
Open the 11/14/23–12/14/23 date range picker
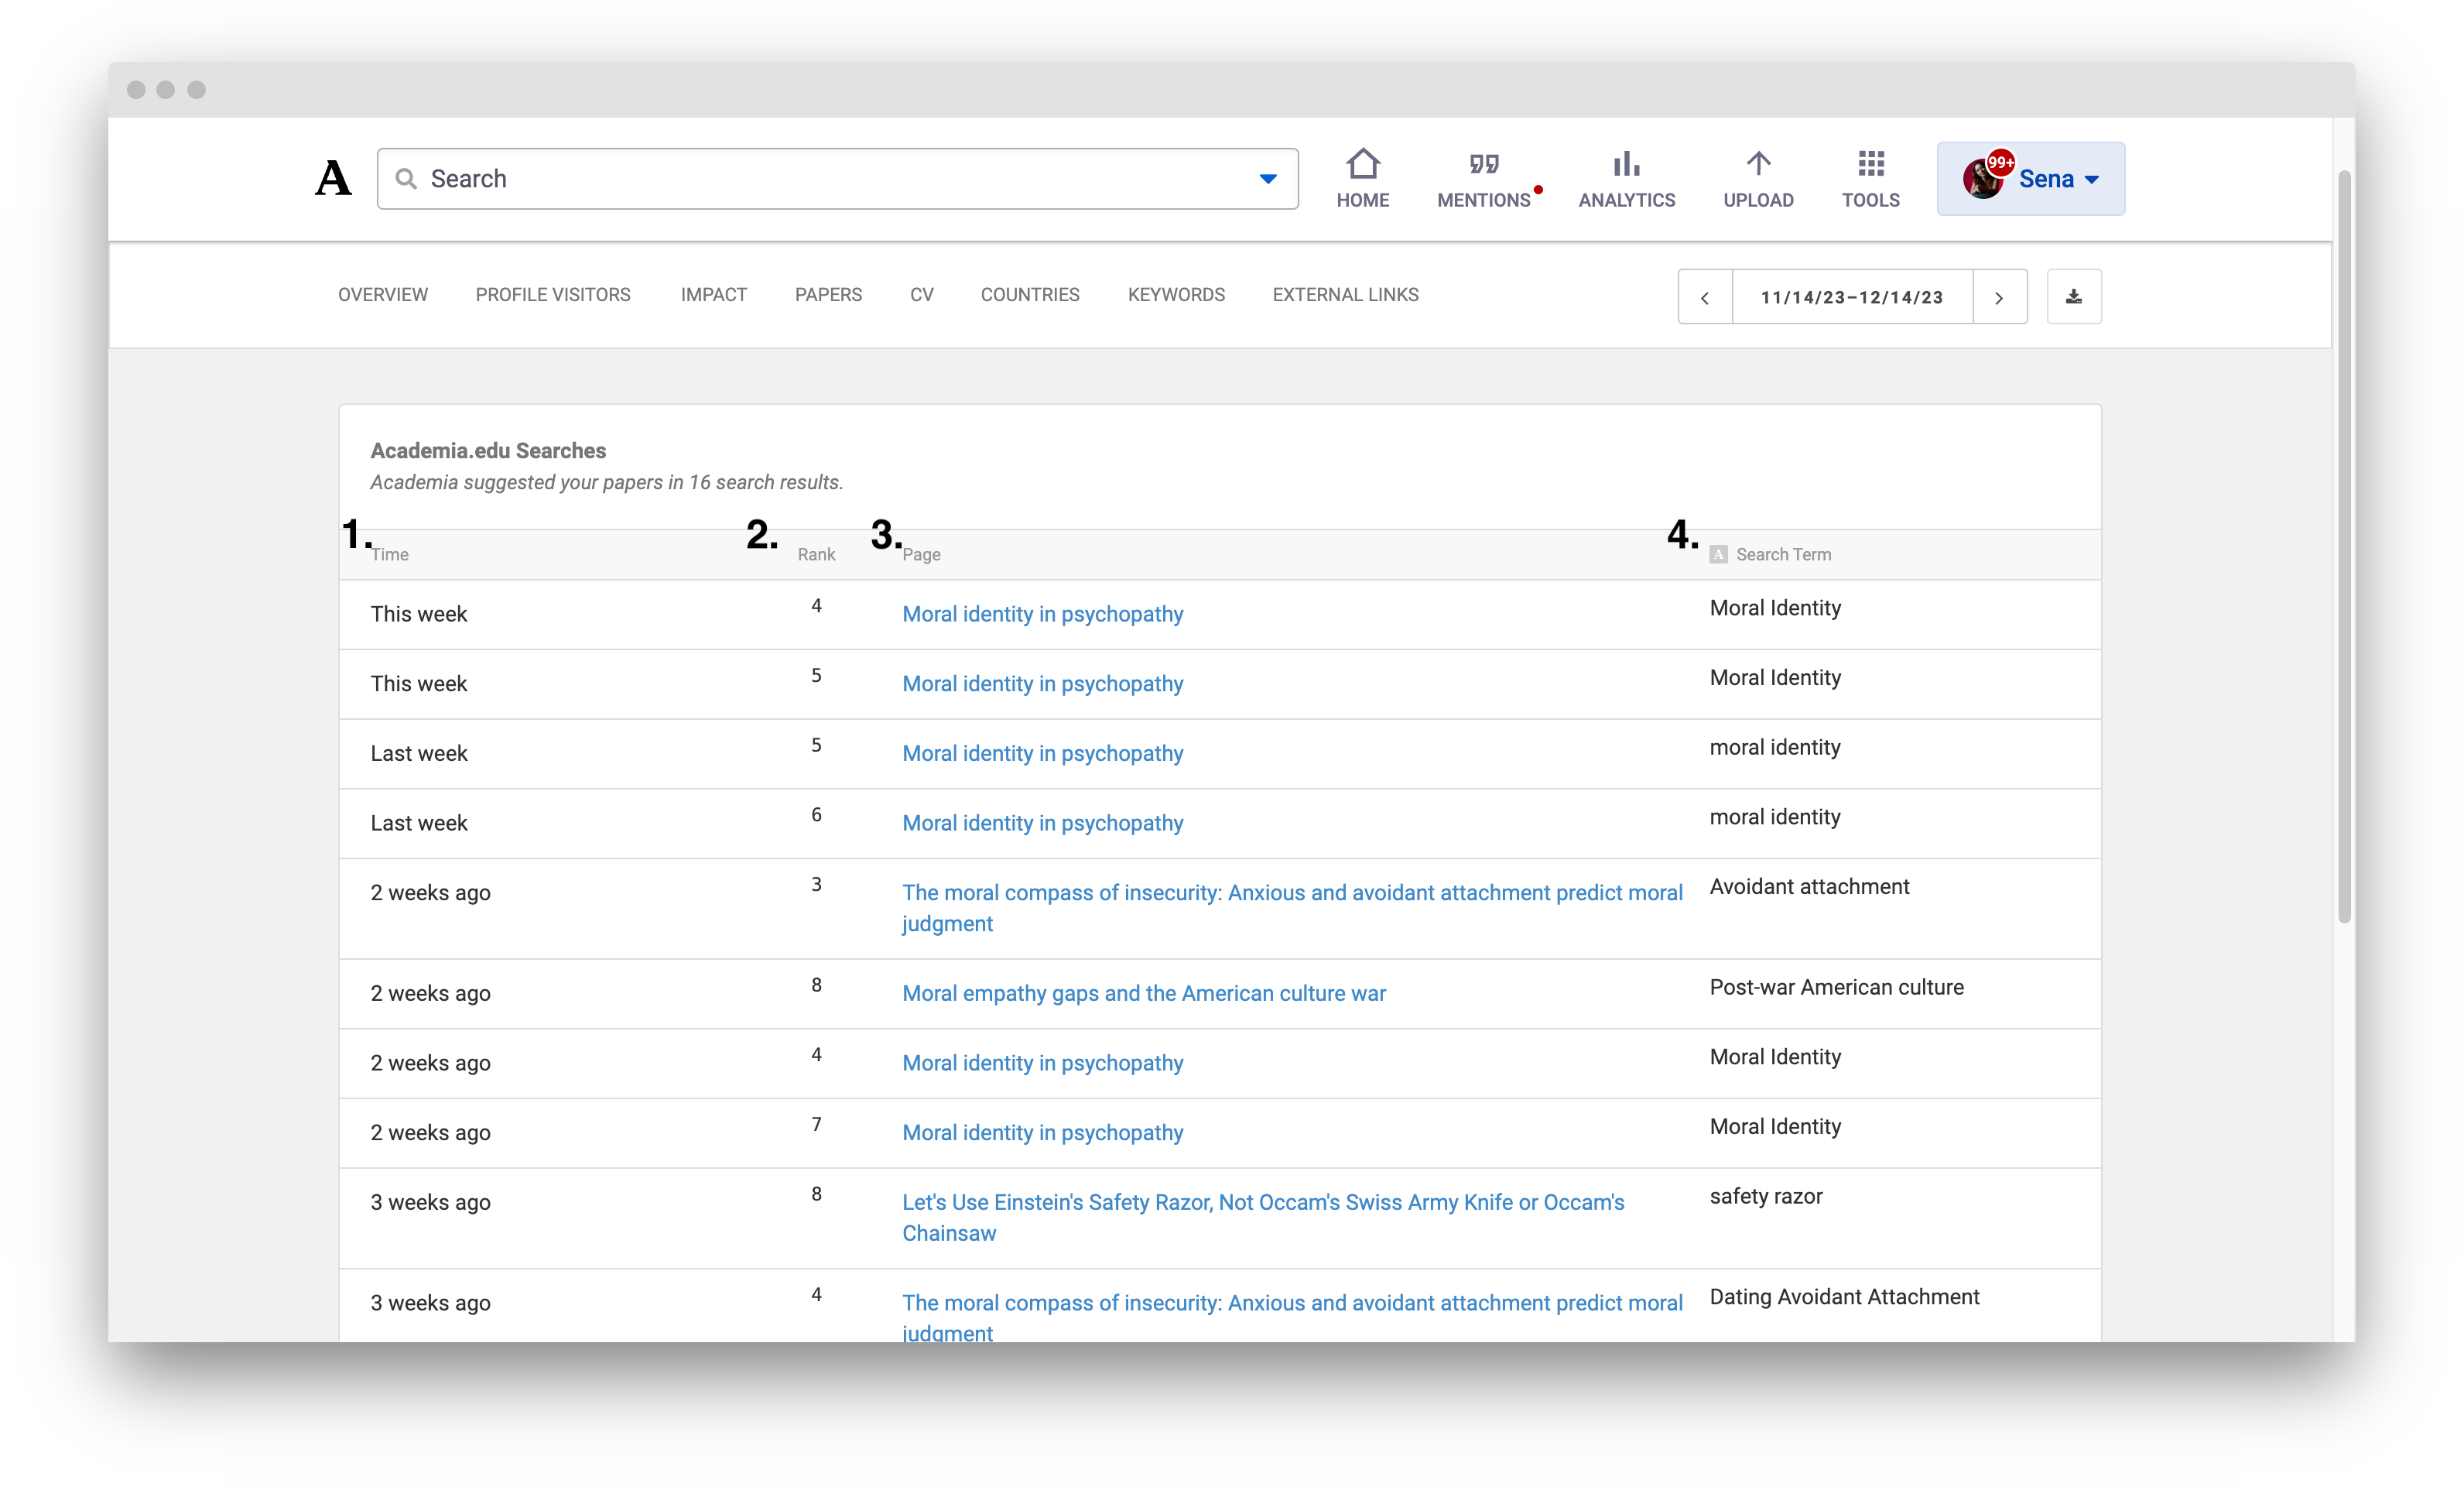coord(1852,297)
